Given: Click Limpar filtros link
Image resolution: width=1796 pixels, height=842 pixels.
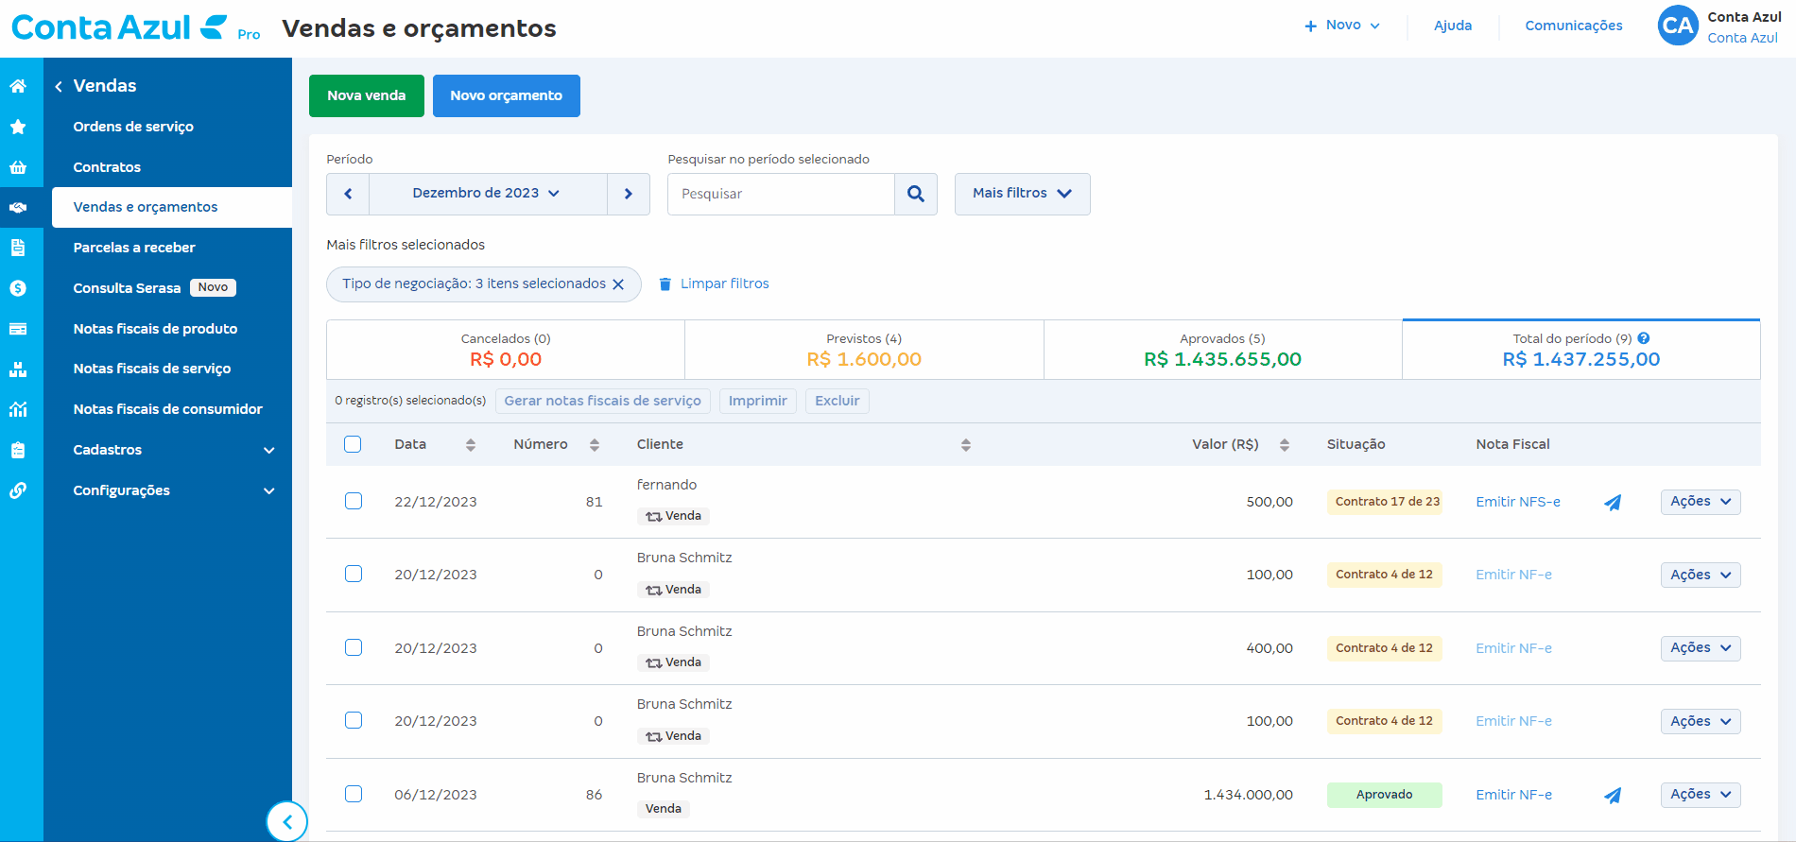Looking at the screenshot, I should (714, 284).
